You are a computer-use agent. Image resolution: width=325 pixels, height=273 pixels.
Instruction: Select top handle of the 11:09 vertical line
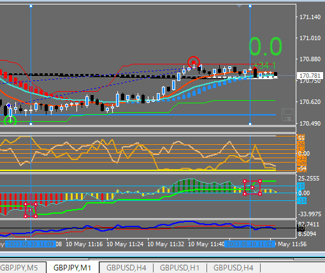pos(31,6)
